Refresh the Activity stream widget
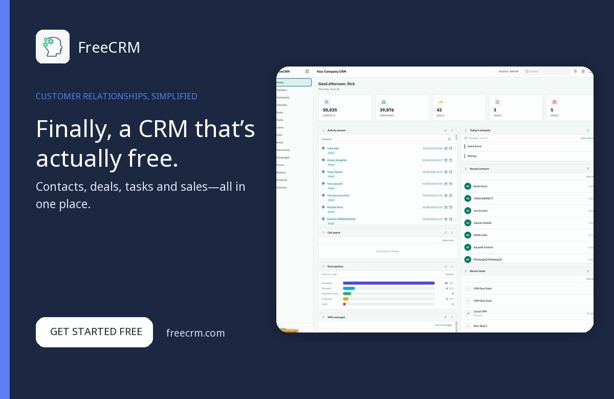The height and width of the screenshot is (399, 614). point(445,130)
